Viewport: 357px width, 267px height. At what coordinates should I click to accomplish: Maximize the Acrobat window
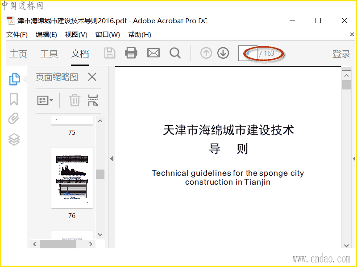pyautogui.click(x=318, y=20)
